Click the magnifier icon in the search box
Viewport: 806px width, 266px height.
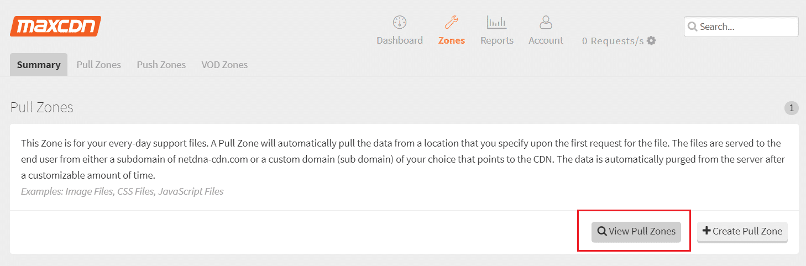point(693,27)
